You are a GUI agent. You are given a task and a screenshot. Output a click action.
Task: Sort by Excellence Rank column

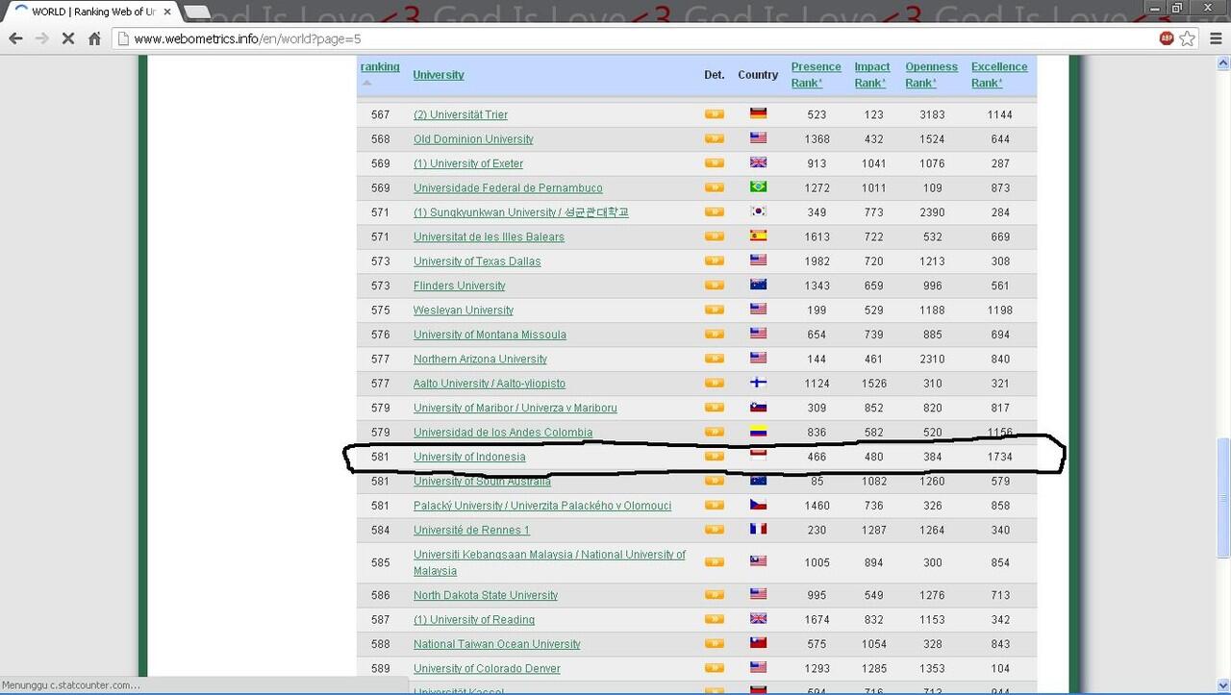pyautogui.click(x=999, y=75)
